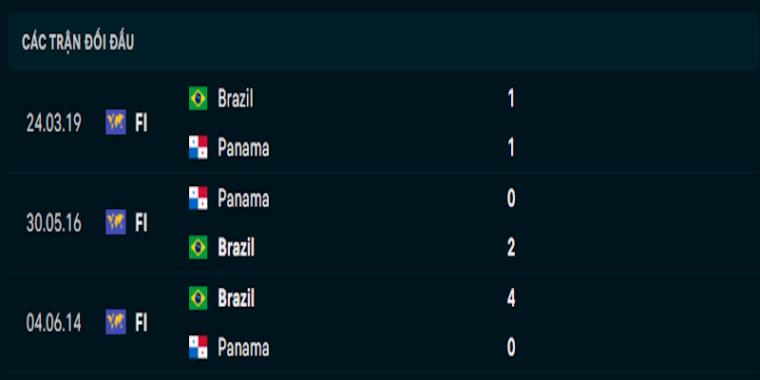
Task: Click world map icon beside 30.05.16
Action: tap(116, 222)
